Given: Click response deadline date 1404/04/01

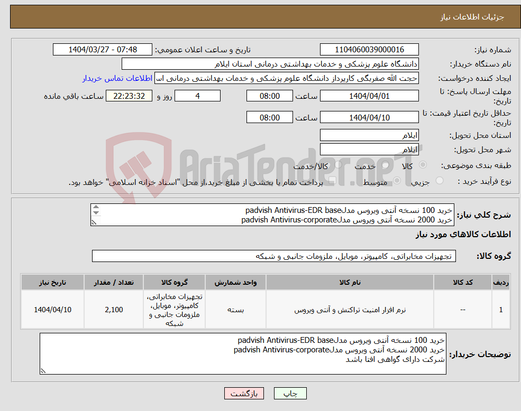Looking at the screenshot, I should (x=369, y=96).
